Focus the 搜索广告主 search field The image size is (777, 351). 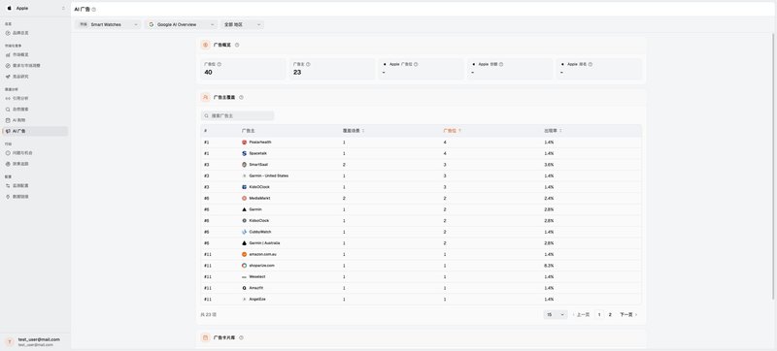click(237, 115)
